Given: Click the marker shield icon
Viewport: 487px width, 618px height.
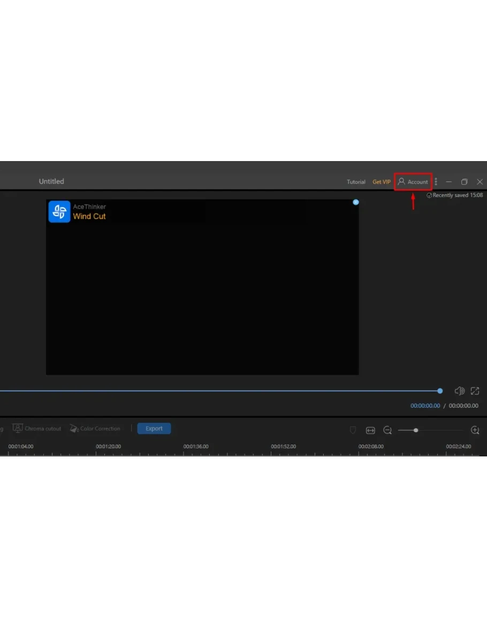Looking at the screenshot, I should [x=353, y=430].
